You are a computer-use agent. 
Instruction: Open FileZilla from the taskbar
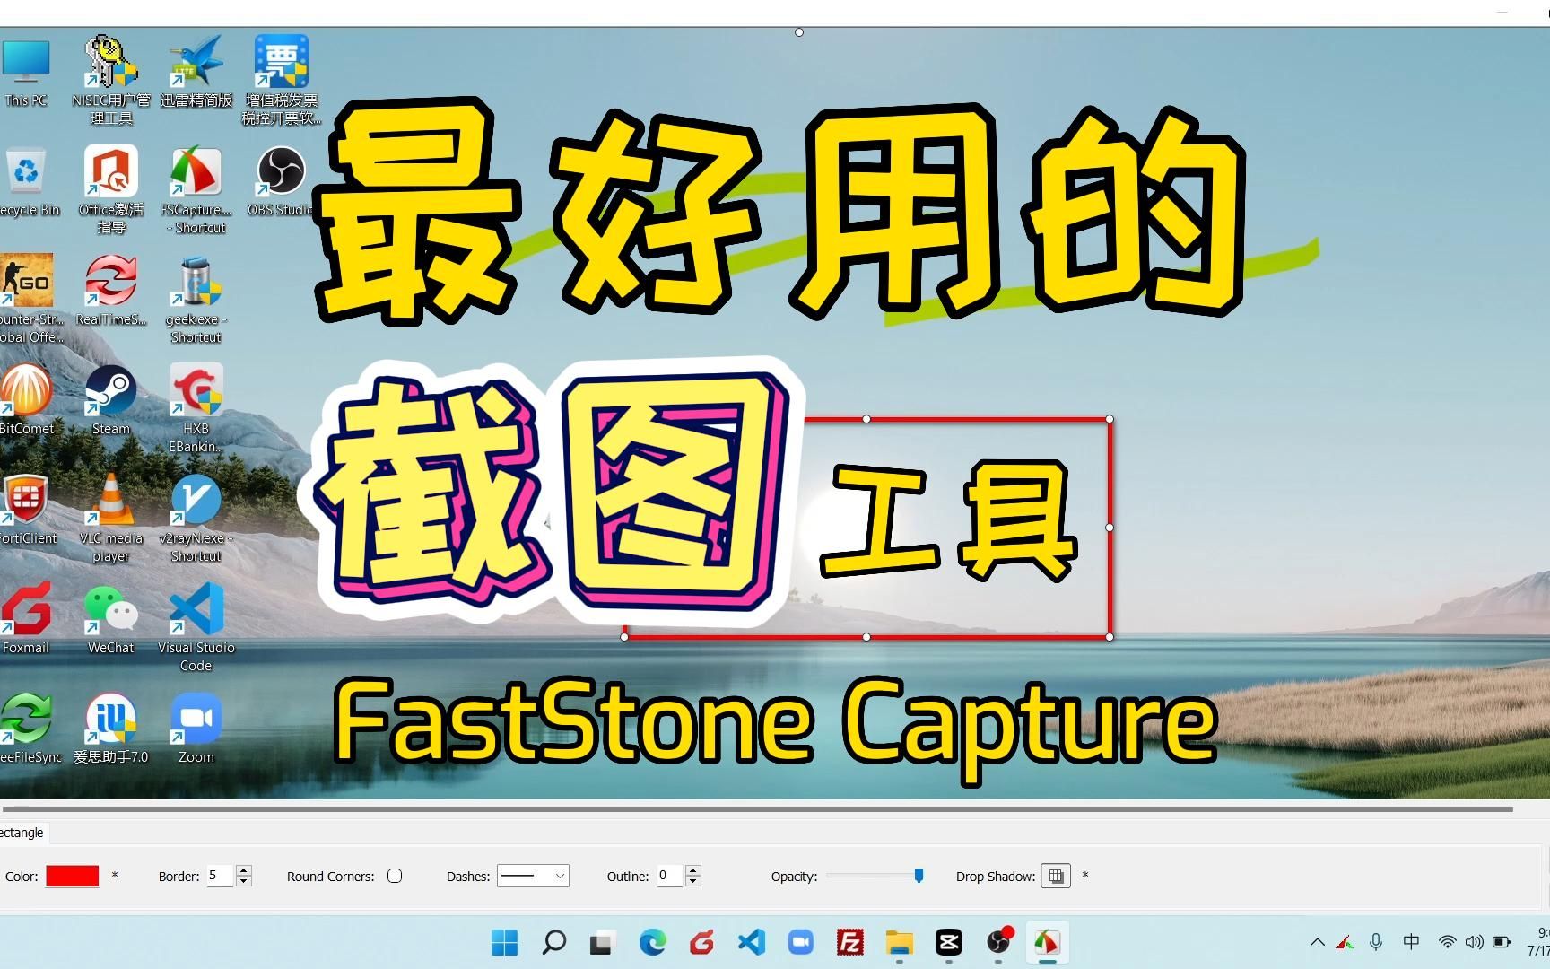tap(849, 942)
